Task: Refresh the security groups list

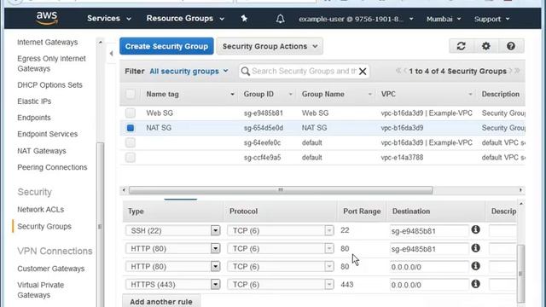Action: click(x=461, y=46)
